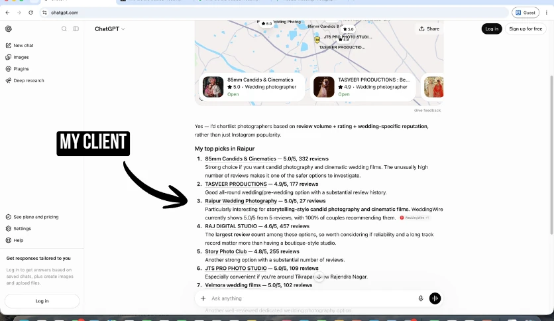Click the ChatGPT logo in sidebar

tap(9, 29)
